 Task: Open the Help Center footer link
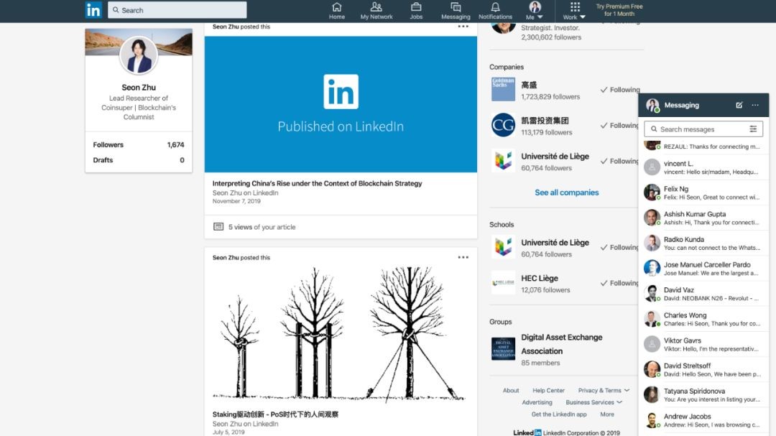(x=548, y=391)
